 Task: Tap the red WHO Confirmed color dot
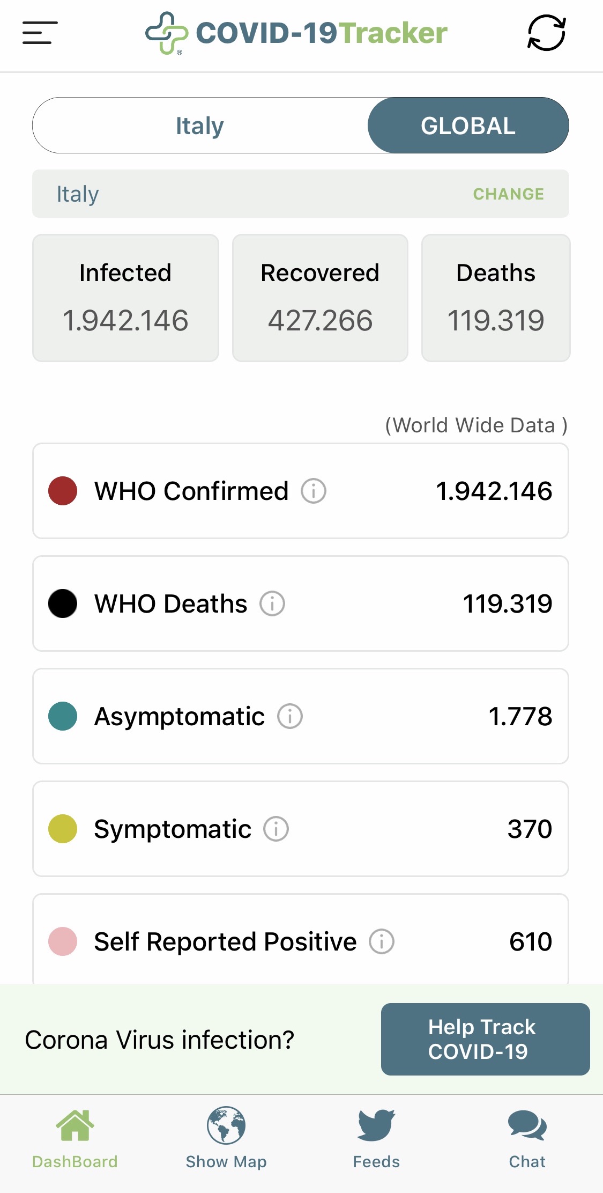[63, 491]
